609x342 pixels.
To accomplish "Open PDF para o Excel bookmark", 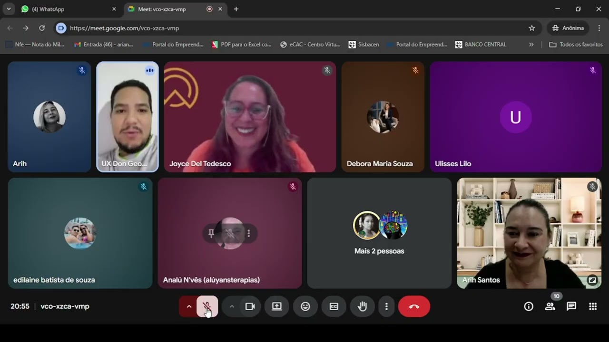I will (x=241, y=44).
